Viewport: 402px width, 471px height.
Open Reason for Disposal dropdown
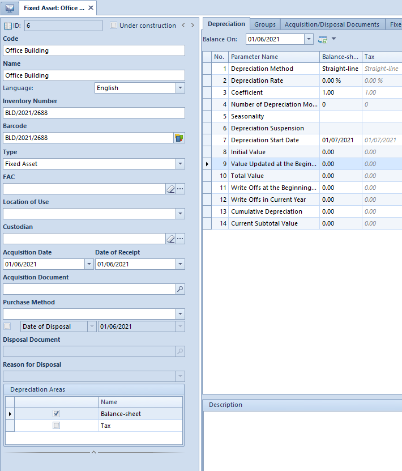tap(180, 376)
